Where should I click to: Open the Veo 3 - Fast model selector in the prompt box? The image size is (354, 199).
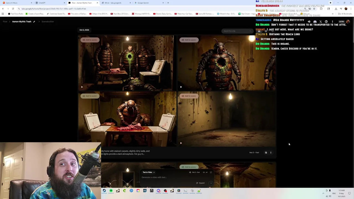point(194,172)
